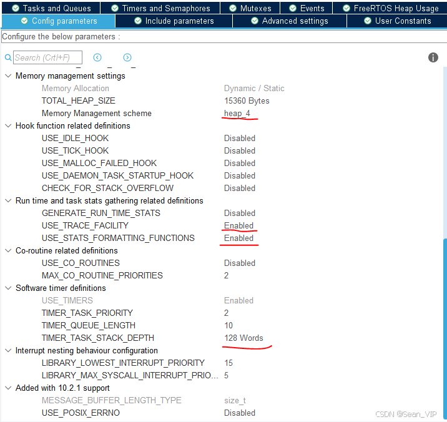Screen dimensions: 447x422
Task: Select the USE_IDLE_HOOK parameter label
Action: (76, 139)
